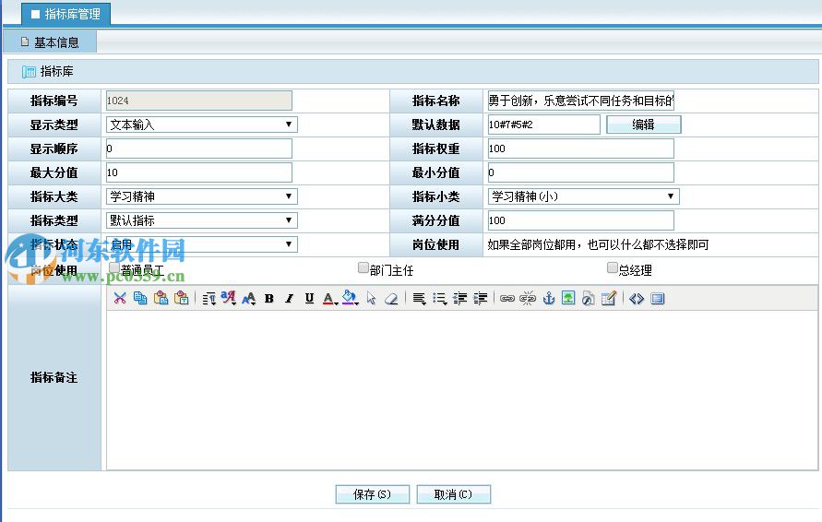Click the 指标库 section header icon
Viewport: 822px width, 522px height.
click(x=29, y=72)
